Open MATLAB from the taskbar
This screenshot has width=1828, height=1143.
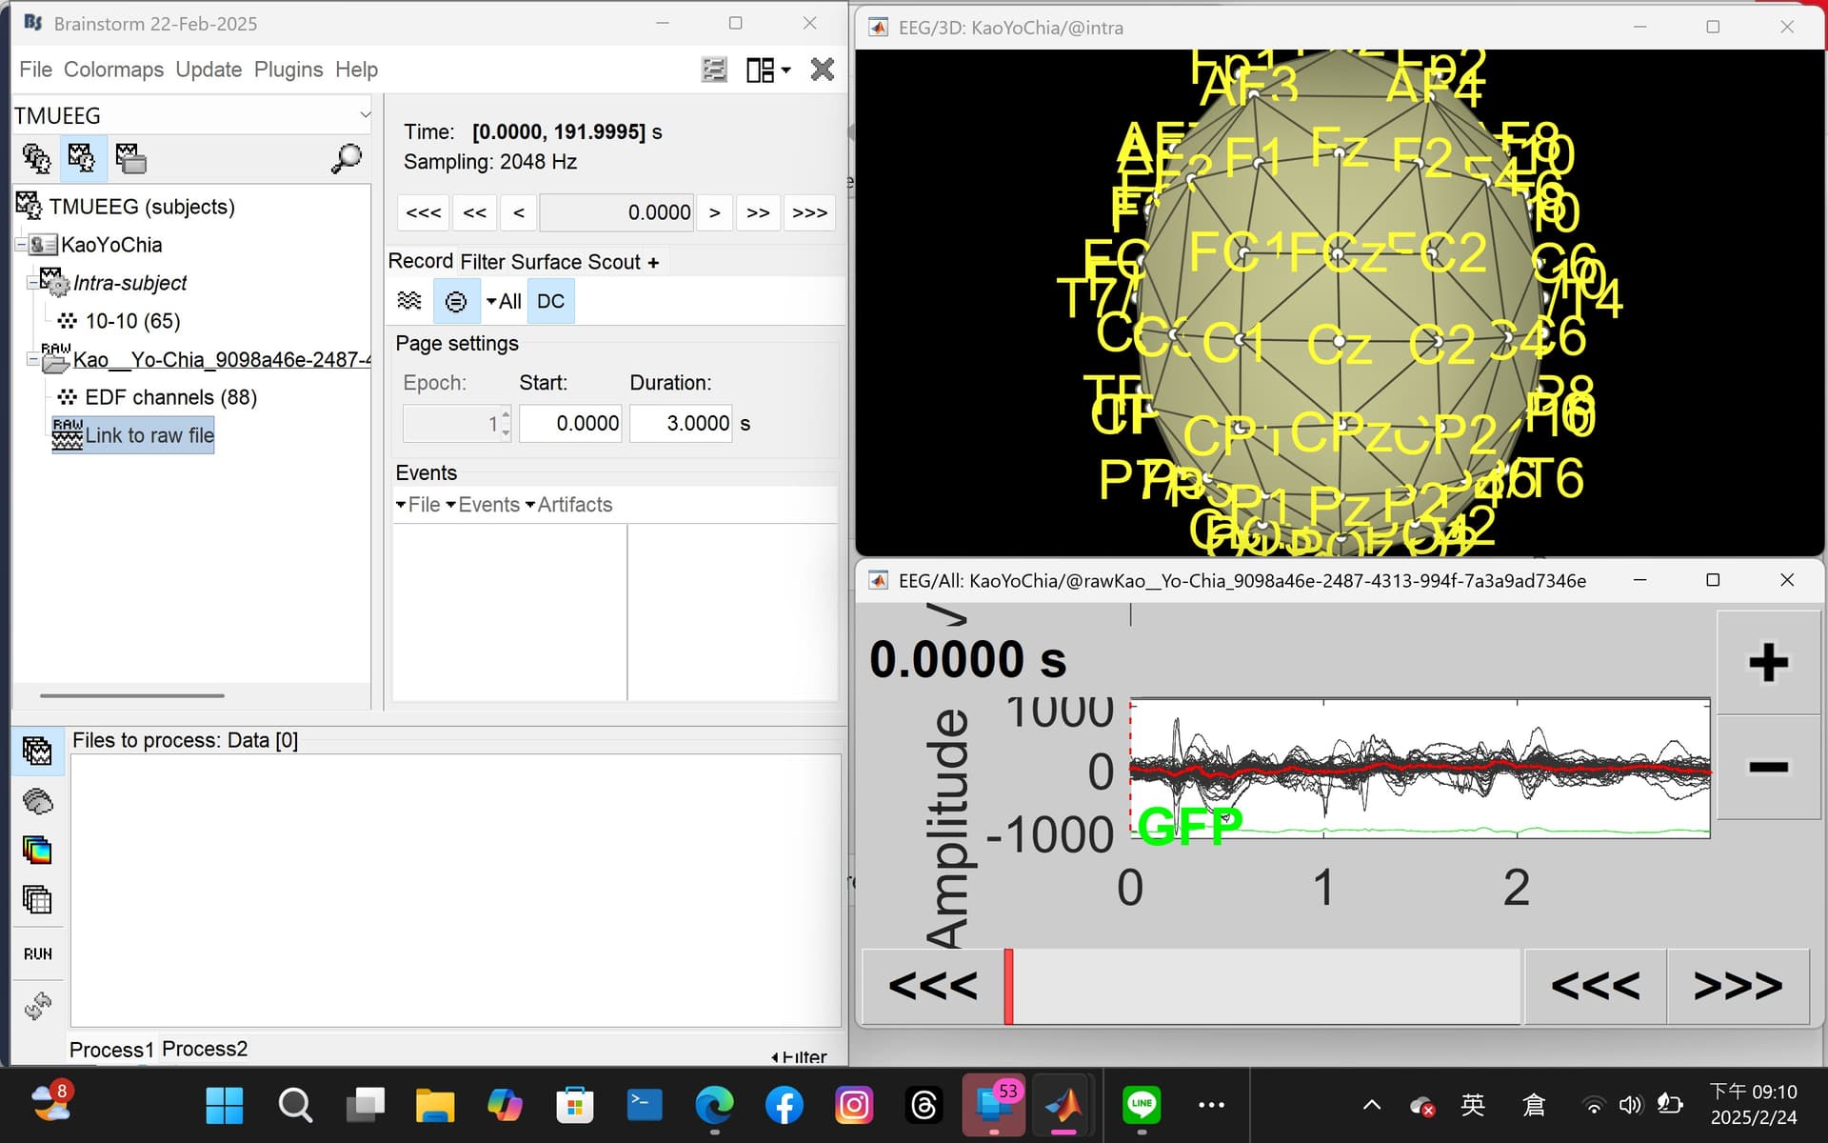(x=1063, y=1105)
